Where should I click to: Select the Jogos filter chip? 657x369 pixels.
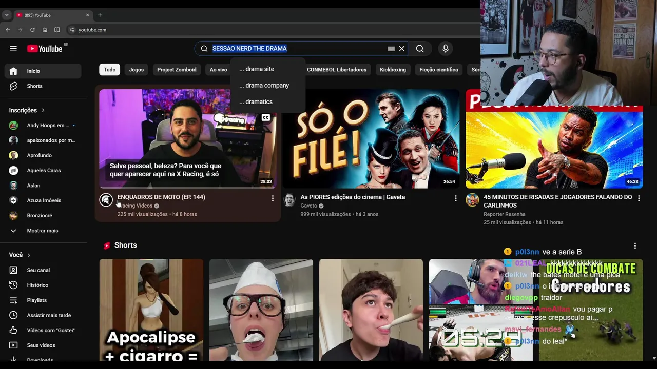[137, 70]
